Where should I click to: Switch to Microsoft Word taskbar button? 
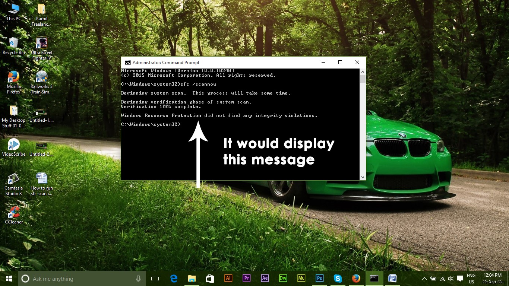tap(392, 279)
